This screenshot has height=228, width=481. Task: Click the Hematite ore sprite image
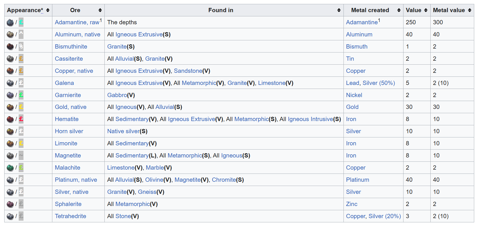pos(10,119)
